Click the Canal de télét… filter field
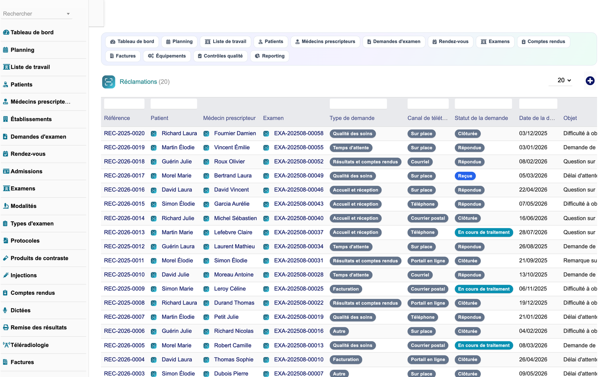Viewport: 610px width, 377px height. tap(428, 104)
